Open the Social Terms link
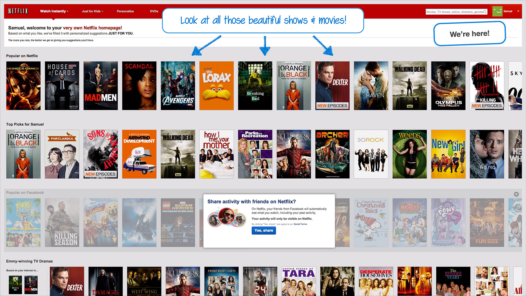The height and width of the screenshot is (296, 526). pyautogui.click(x=300, y=224)
